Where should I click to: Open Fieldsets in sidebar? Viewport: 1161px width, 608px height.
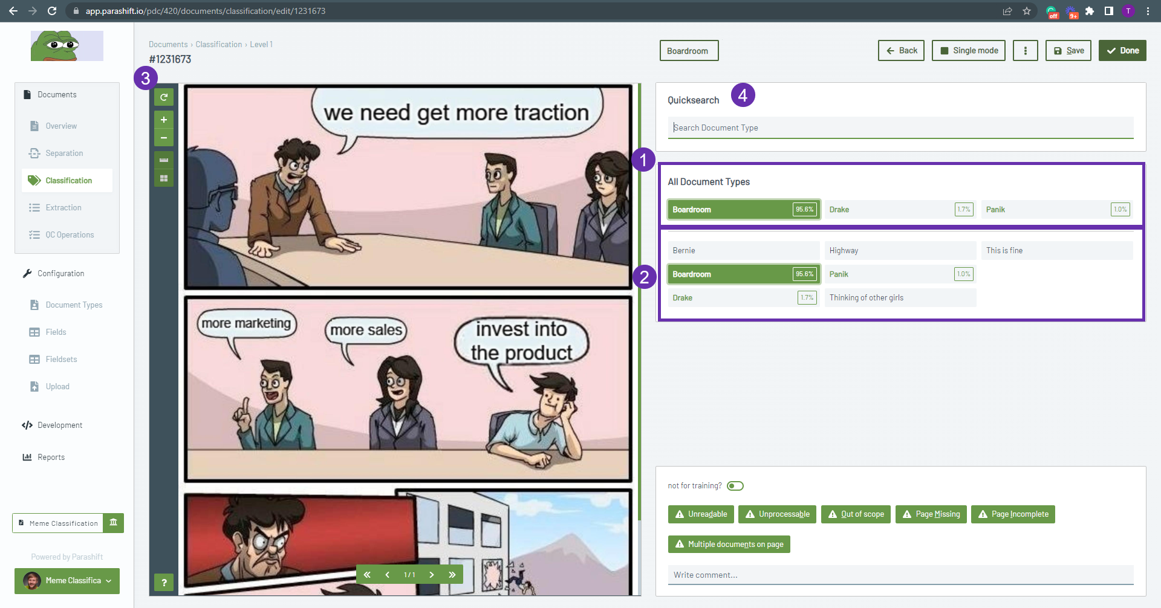61,360
